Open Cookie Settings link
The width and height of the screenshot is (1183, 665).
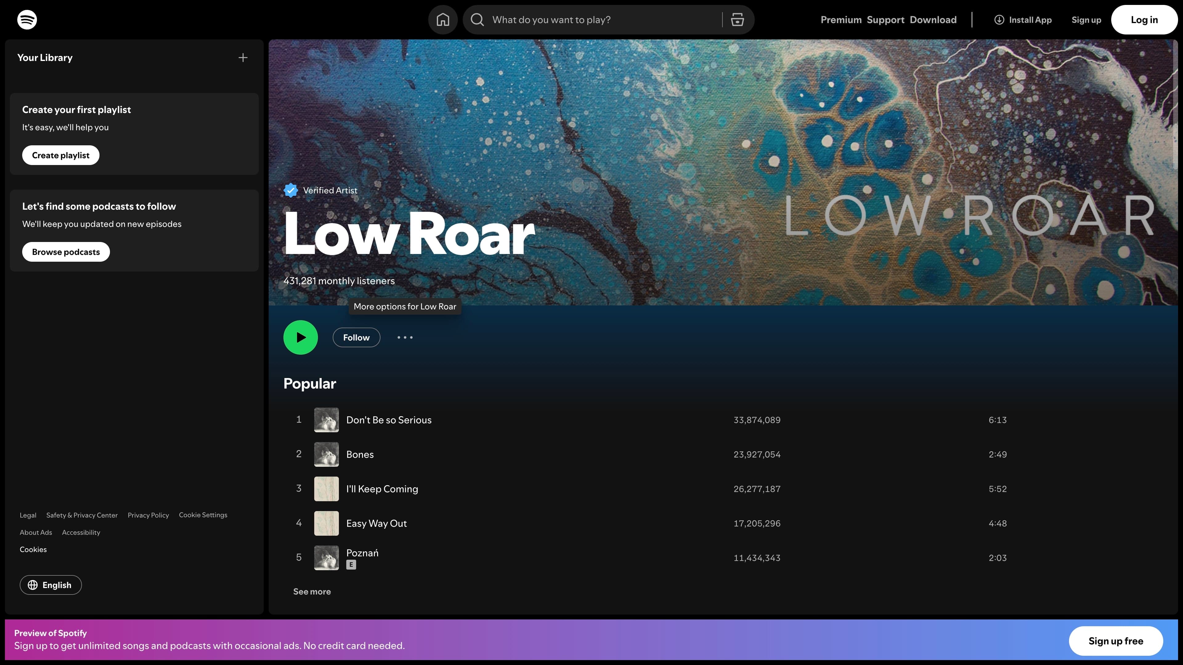tap(203, 515)
